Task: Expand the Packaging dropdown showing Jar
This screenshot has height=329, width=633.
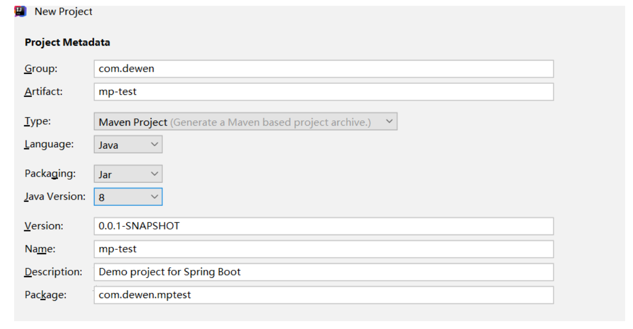Action: click(128, 174)
